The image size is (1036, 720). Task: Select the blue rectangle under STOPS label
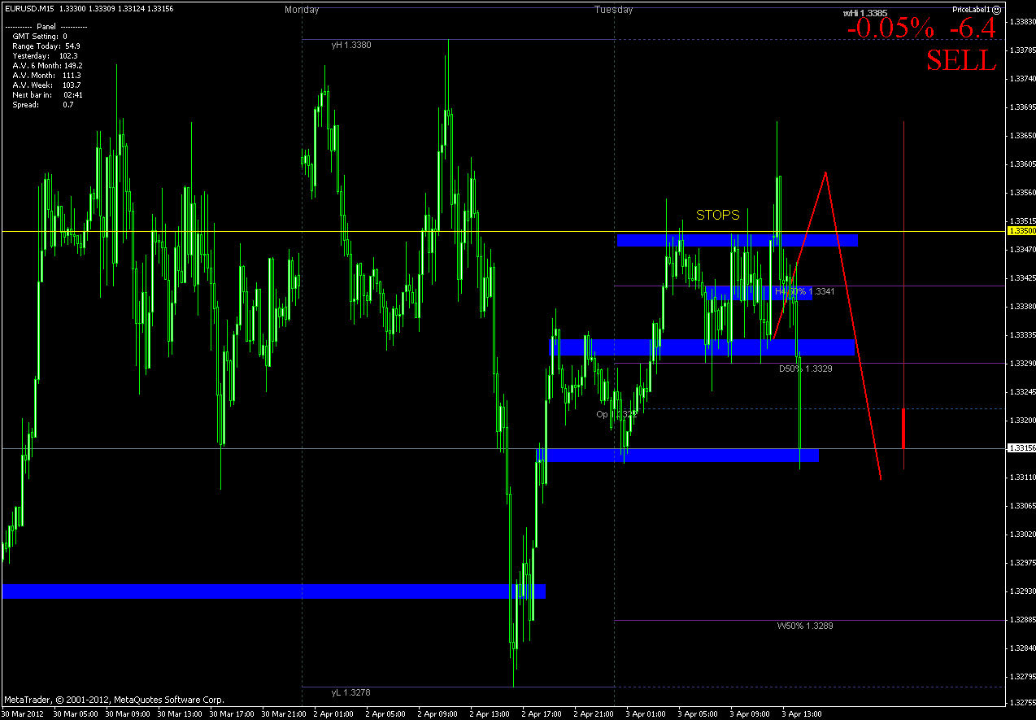(x=738, y=240)
